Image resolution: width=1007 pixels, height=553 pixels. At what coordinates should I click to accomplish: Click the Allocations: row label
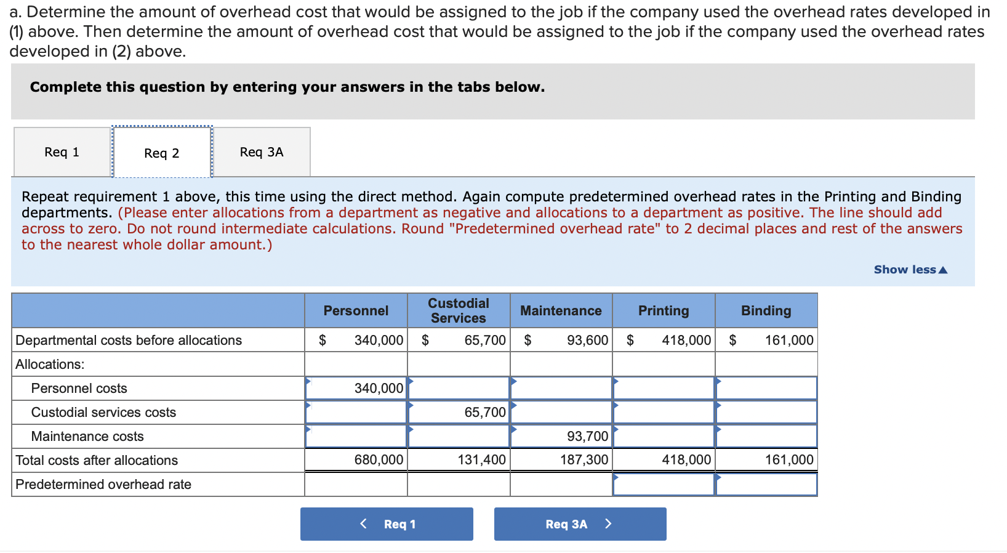(50, 365)
